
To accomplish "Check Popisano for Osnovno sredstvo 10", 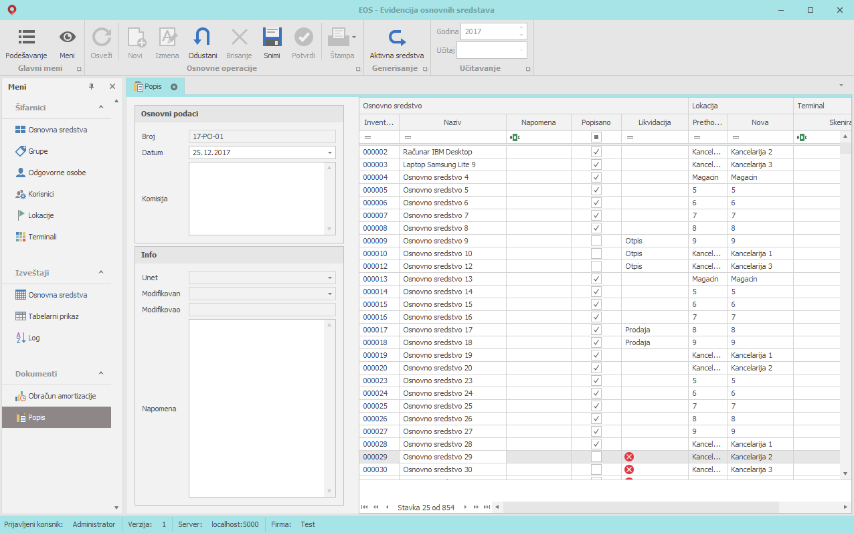I will [x=596, y=253].
